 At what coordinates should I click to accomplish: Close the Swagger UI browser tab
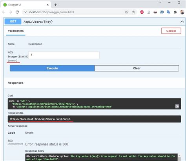(x=47, y=5)
